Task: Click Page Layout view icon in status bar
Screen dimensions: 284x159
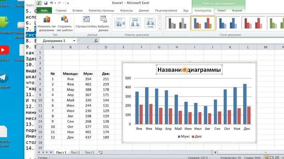Action: point(272,158)
